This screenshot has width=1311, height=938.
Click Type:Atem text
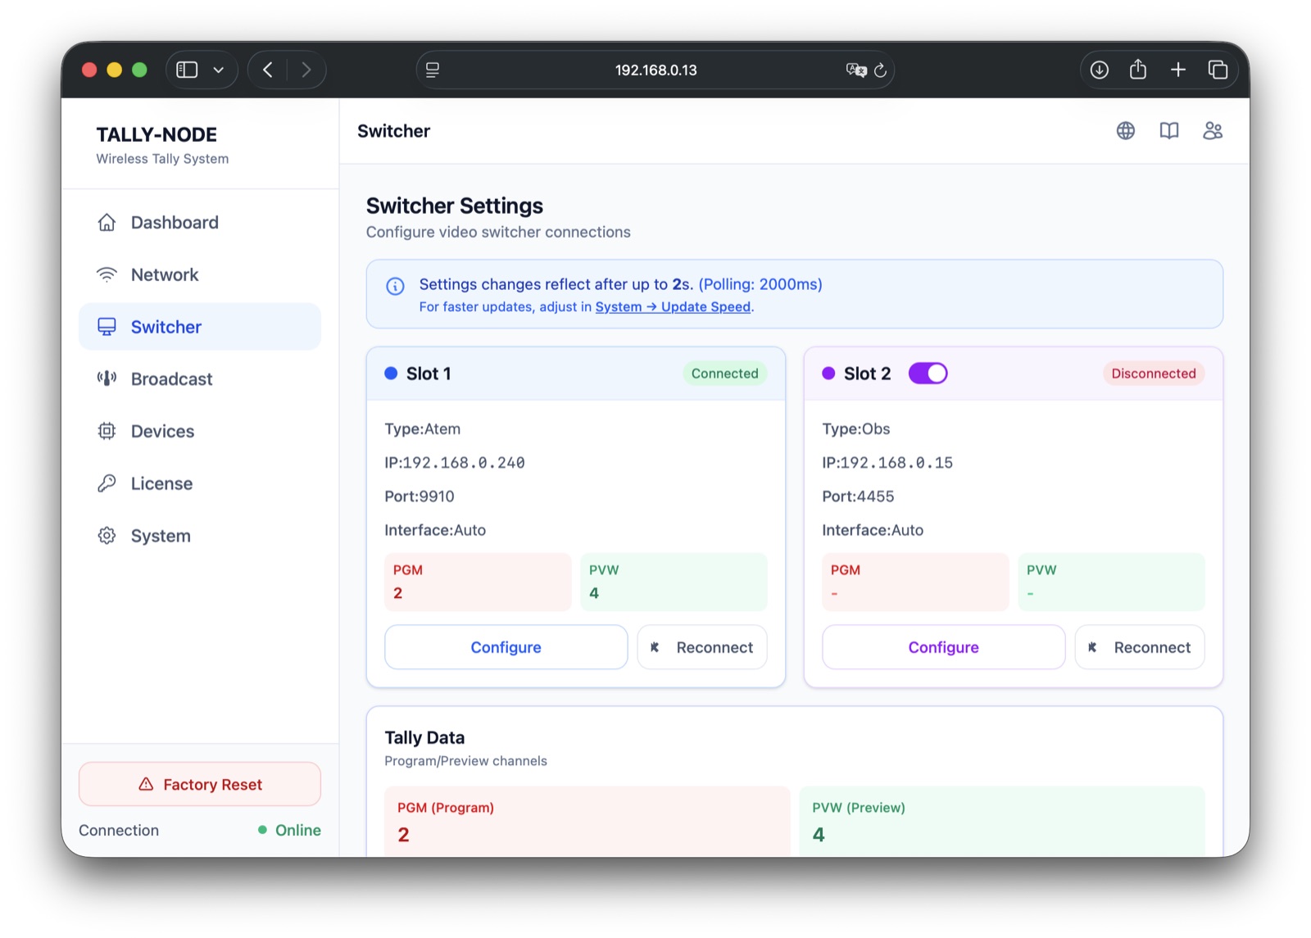(423, 429)
